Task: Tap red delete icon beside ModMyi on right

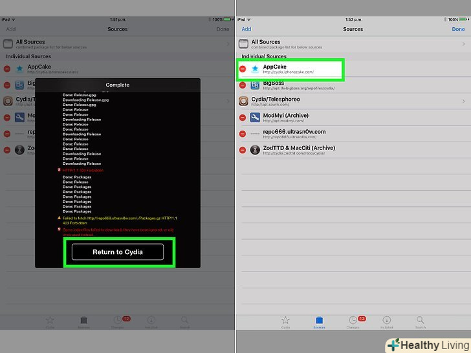Action: [243, 118]
